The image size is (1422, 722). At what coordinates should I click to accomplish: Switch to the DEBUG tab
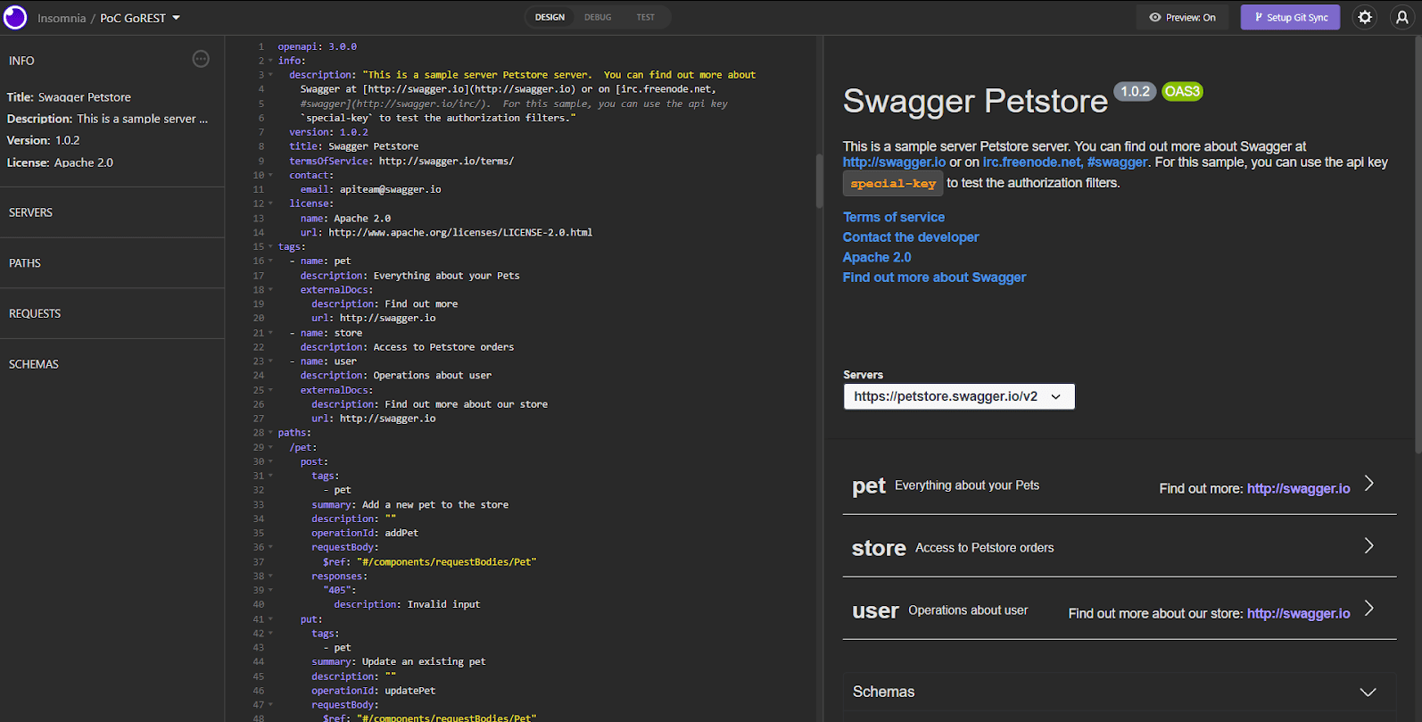[598, 17]
